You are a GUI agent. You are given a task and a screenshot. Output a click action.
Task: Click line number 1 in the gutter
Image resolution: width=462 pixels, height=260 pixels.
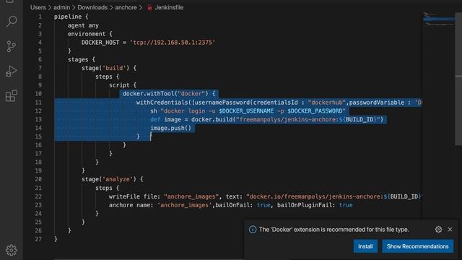tap(40, 17)
